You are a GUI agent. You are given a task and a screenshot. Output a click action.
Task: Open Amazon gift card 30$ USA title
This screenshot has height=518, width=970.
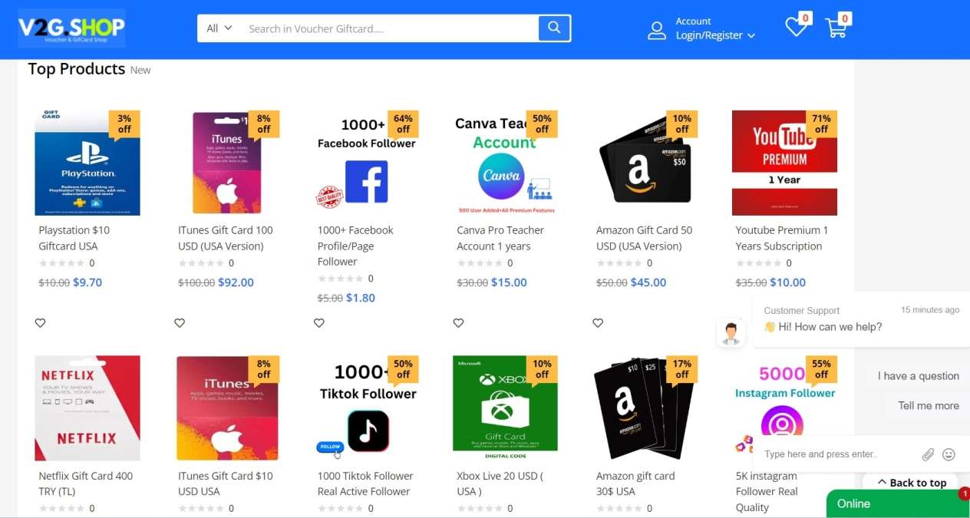(x=635, y=483)
